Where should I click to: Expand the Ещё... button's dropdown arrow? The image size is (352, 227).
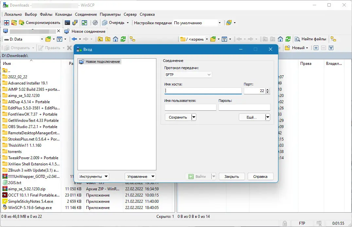(x=268, y=117)
